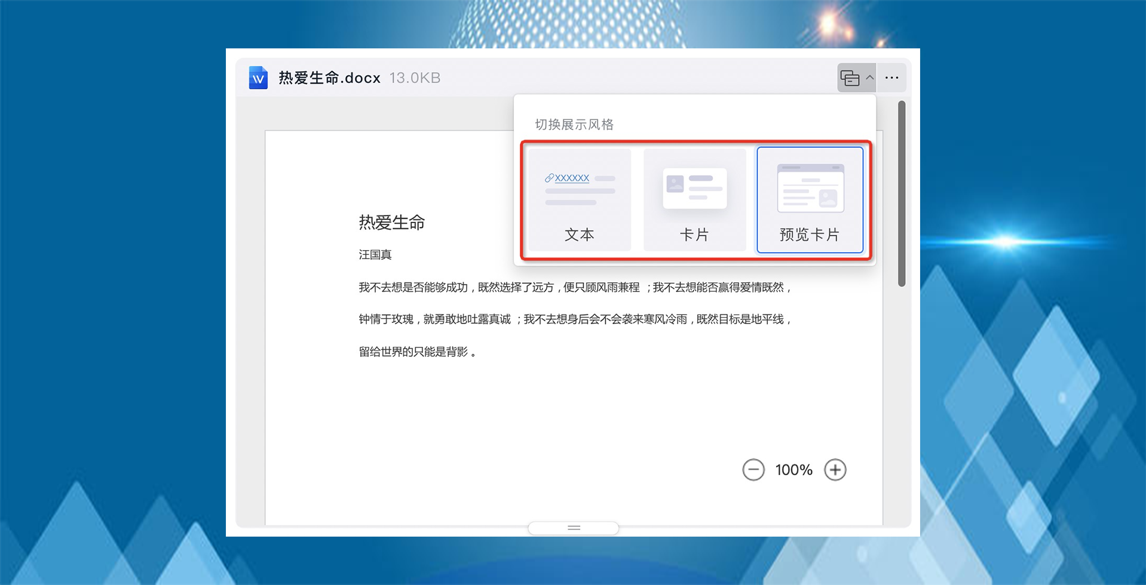The image size is (1146, 585).
Task: Click the 预览卡片 style thumbnail icon
Action: 810,187
